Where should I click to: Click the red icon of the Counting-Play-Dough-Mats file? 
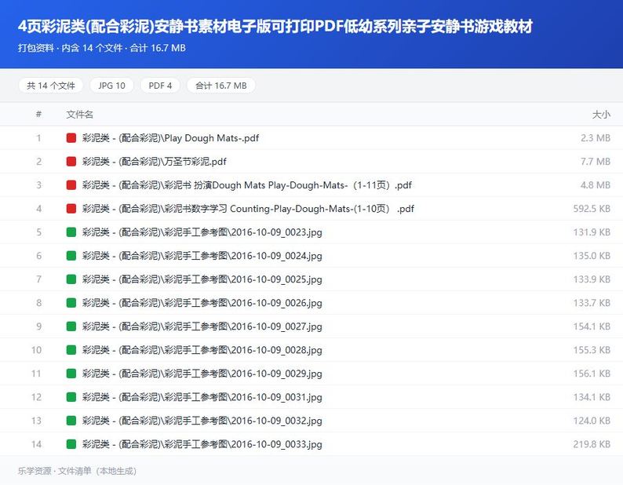[71, 209]
